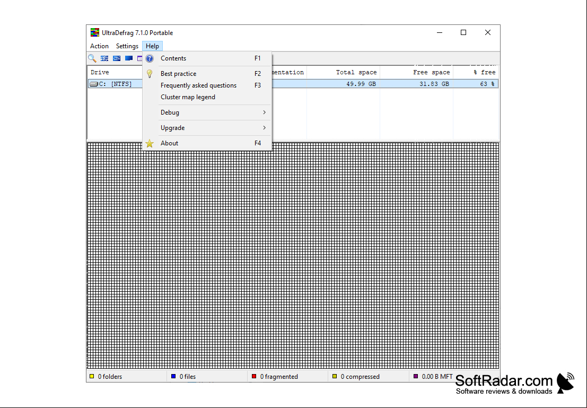Sort by the Free space column header

click(416, 72)
